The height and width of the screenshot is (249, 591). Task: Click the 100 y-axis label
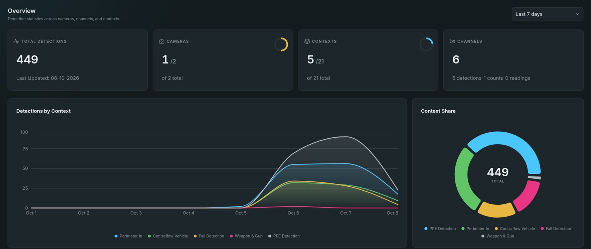[24, 132]
